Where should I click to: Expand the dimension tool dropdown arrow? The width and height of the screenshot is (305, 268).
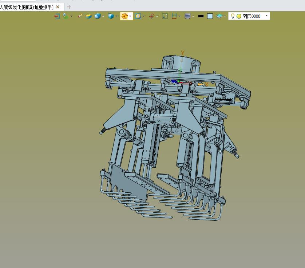tap(179, 16)
